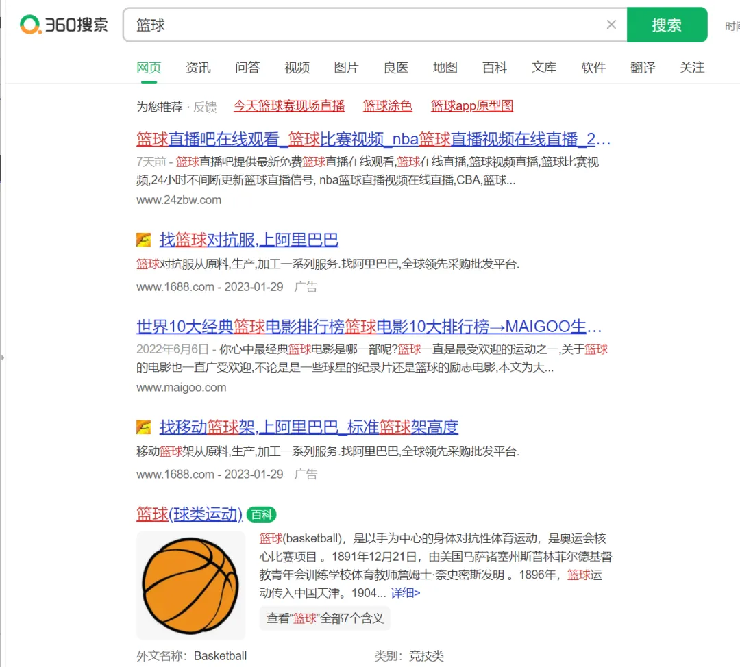The image size is (740, 667).
Task: Click the 广告 label under 篮球对抗服 result
Action: (306, 287)
